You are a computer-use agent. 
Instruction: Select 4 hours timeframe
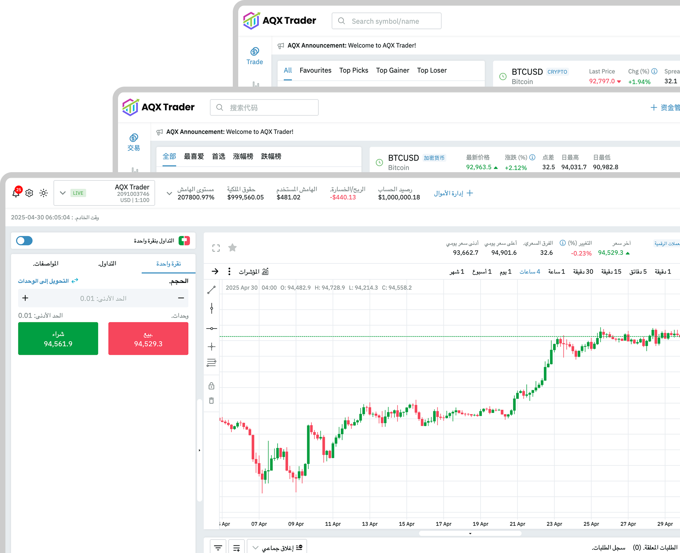[x=530, y=272]
